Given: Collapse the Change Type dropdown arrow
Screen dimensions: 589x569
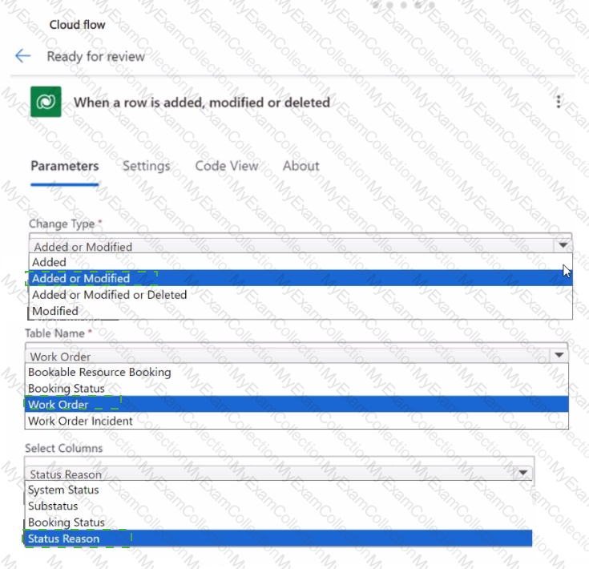Looking at the screenshot, I should point(563,246).
